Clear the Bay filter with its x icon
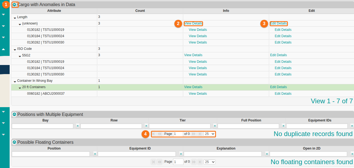354x168 pixels. pyautogui.click(x=77, y=126)
